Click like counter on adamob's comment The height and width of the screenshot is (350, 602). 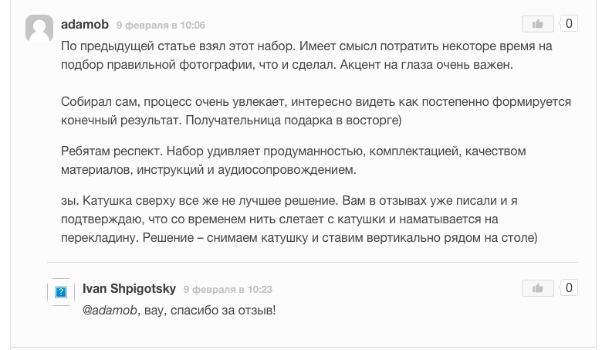569,24
